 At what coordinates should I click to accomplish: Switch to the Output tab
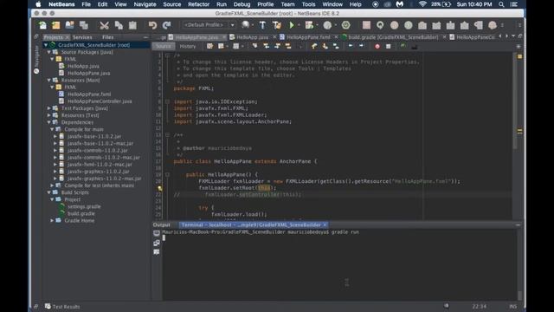pos(162,225)
